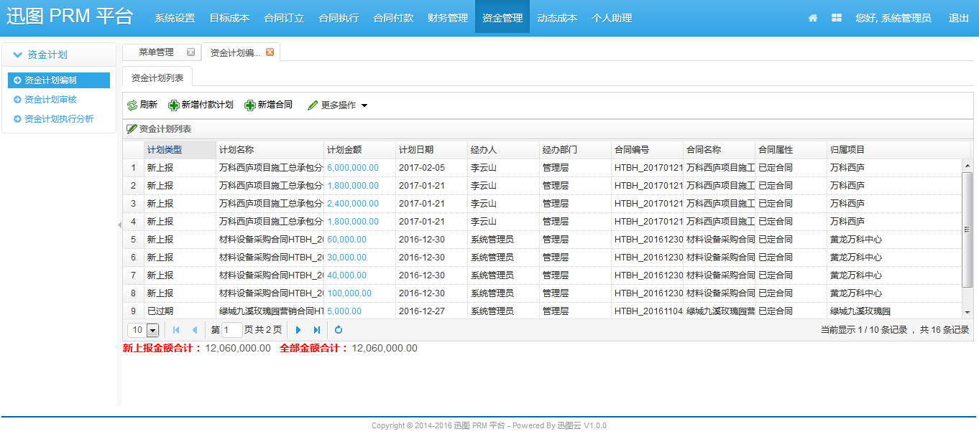
Task: Close the 资金计划编制 tab
Action: point(270,52)
